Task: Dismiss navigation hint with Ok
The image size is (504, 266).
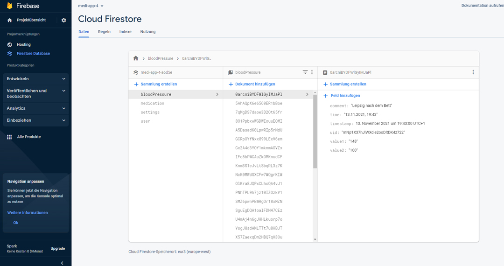Action: (15, 223)
